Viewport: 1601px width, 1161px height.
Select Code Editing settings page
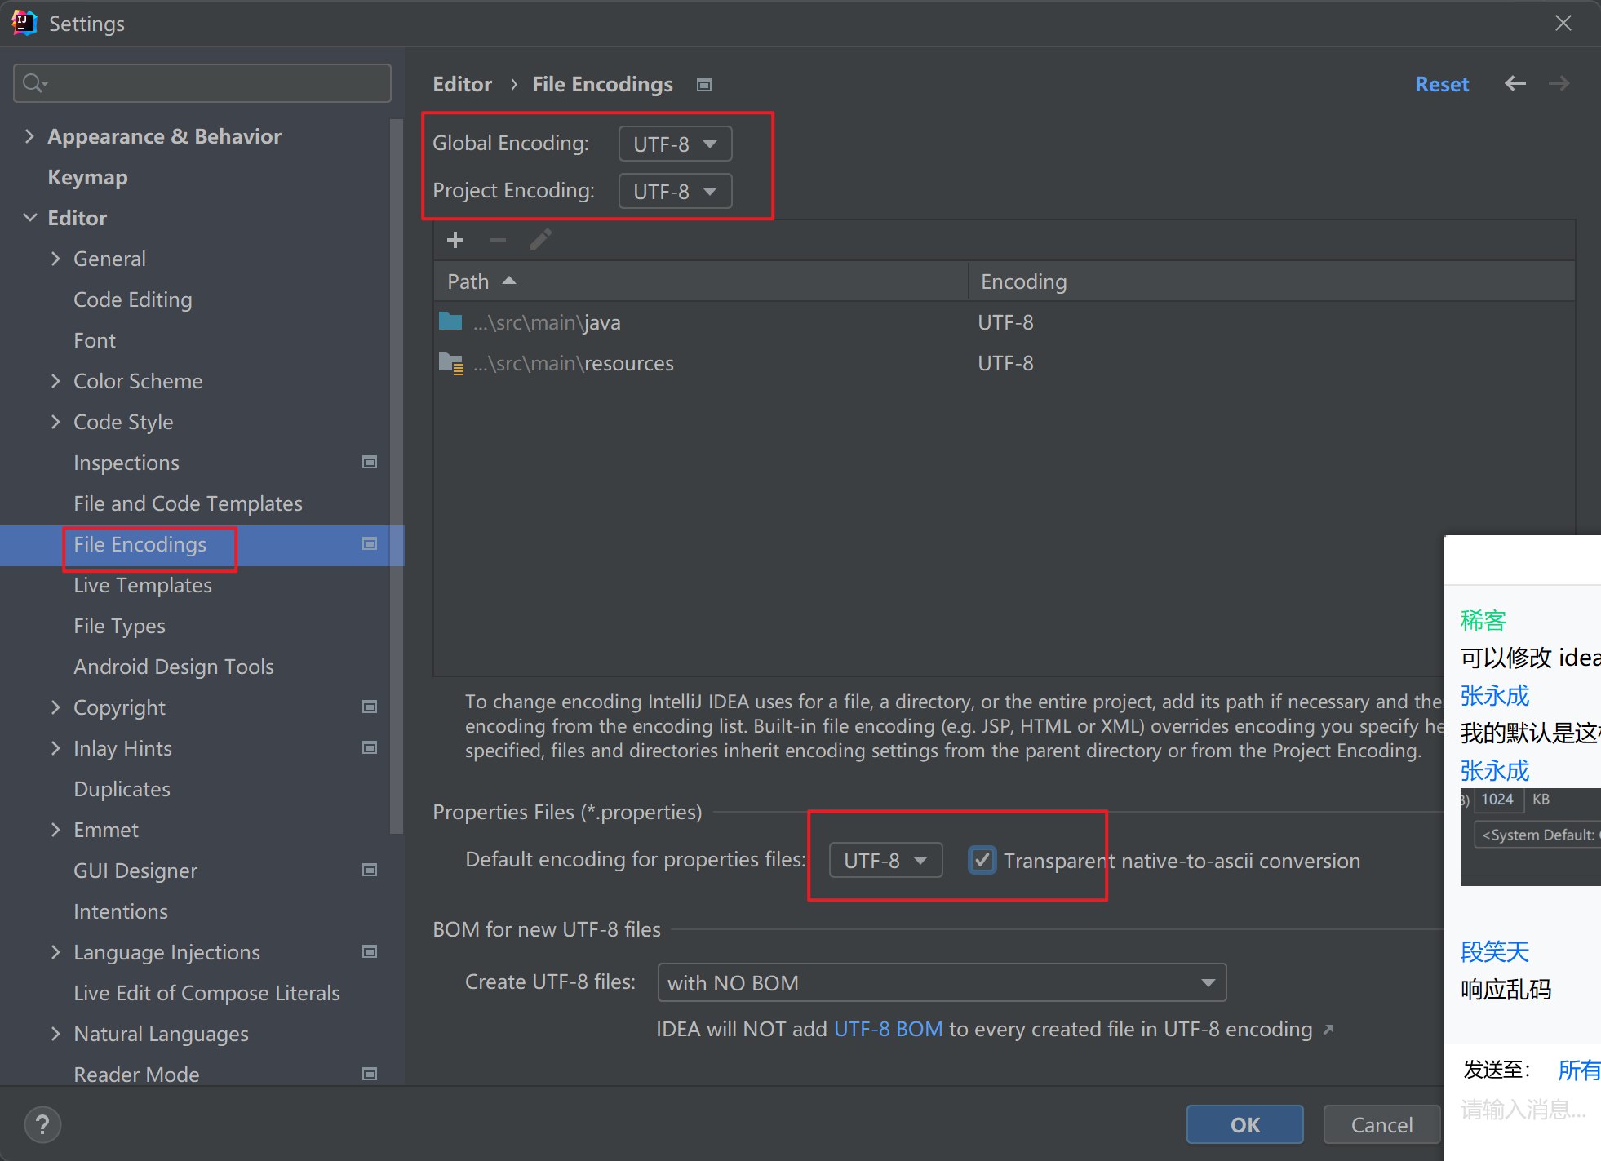(x=132, y=299)
